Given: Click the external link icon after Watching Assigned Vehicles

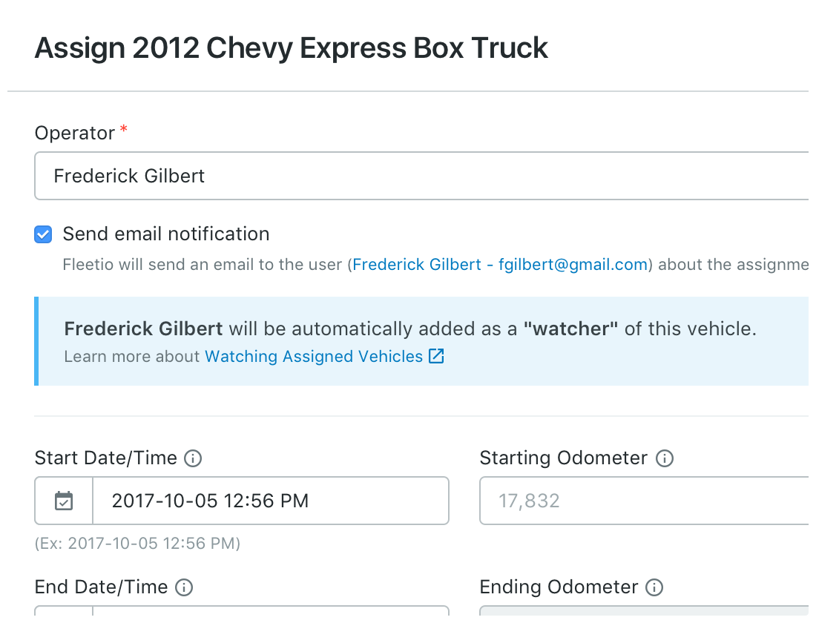Looking at the screenshot, I should (x=436, y=357).
